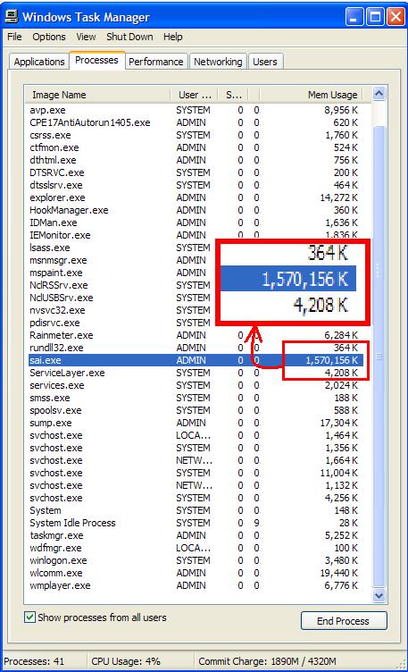Image resolution: width=408 pixels, height=672 pixels.
Task: Click the Processes count in status bar
Action: [x=34, y=661]
